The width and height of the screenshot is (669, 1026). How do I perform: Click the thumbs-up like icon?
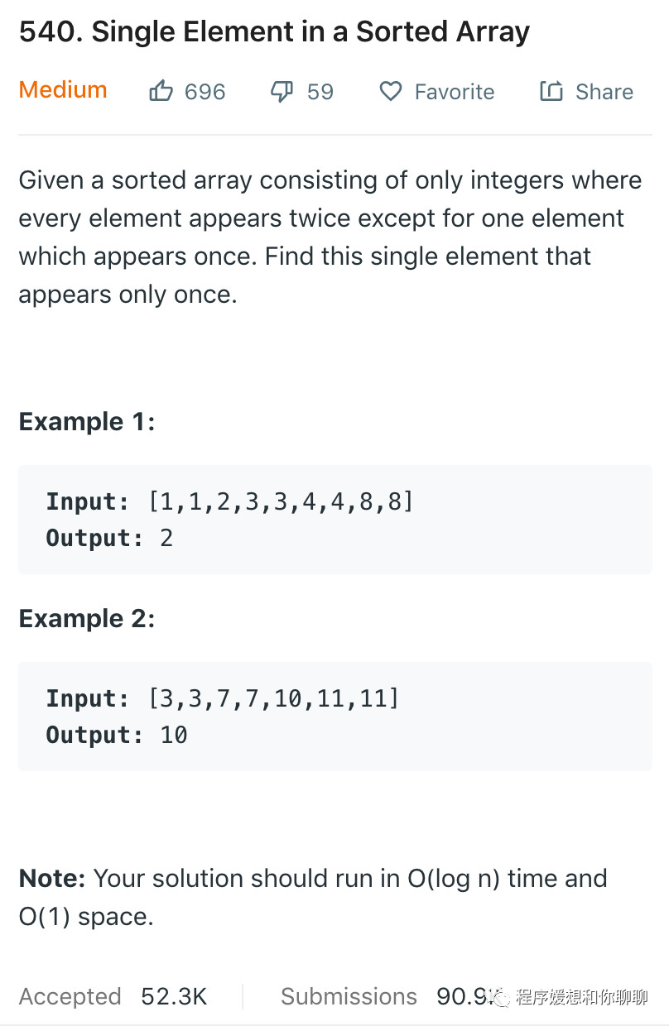coord(161,91)
